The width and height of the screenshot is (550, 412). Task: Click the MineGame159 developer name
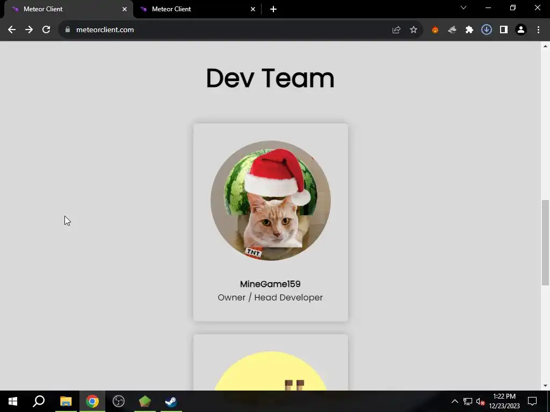point(270,284)
